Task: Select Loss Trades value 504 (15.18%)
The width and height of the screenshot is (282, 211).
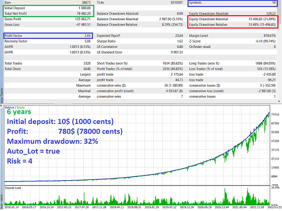Action: (266, 69)
